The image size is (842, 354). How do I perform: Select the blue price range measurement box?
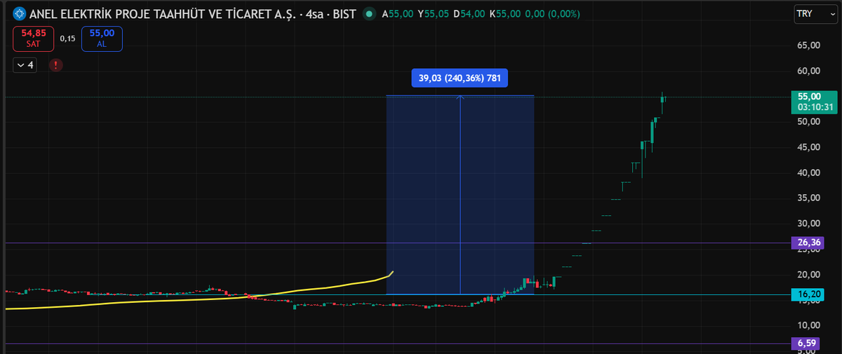(x=460, y=194)
